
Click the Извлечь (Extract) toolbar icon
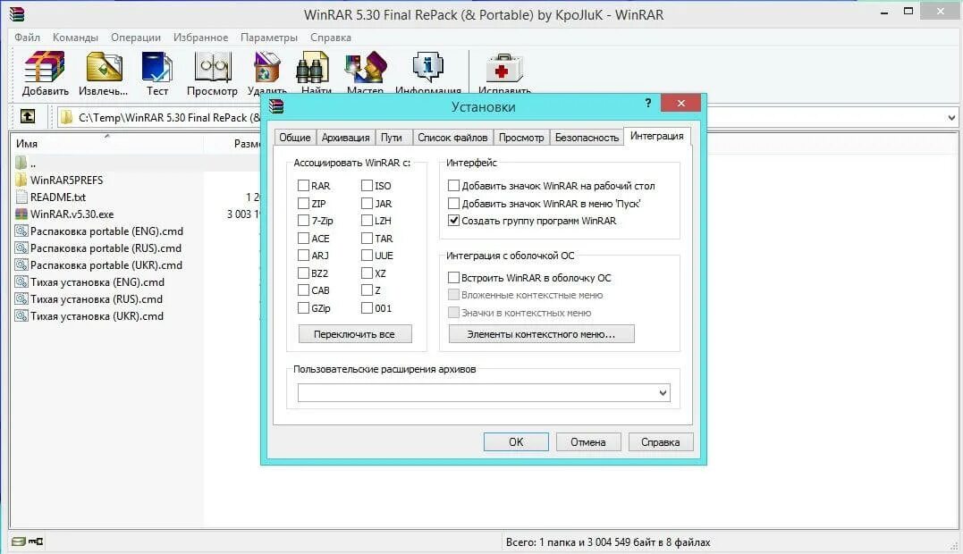(104, 67)
